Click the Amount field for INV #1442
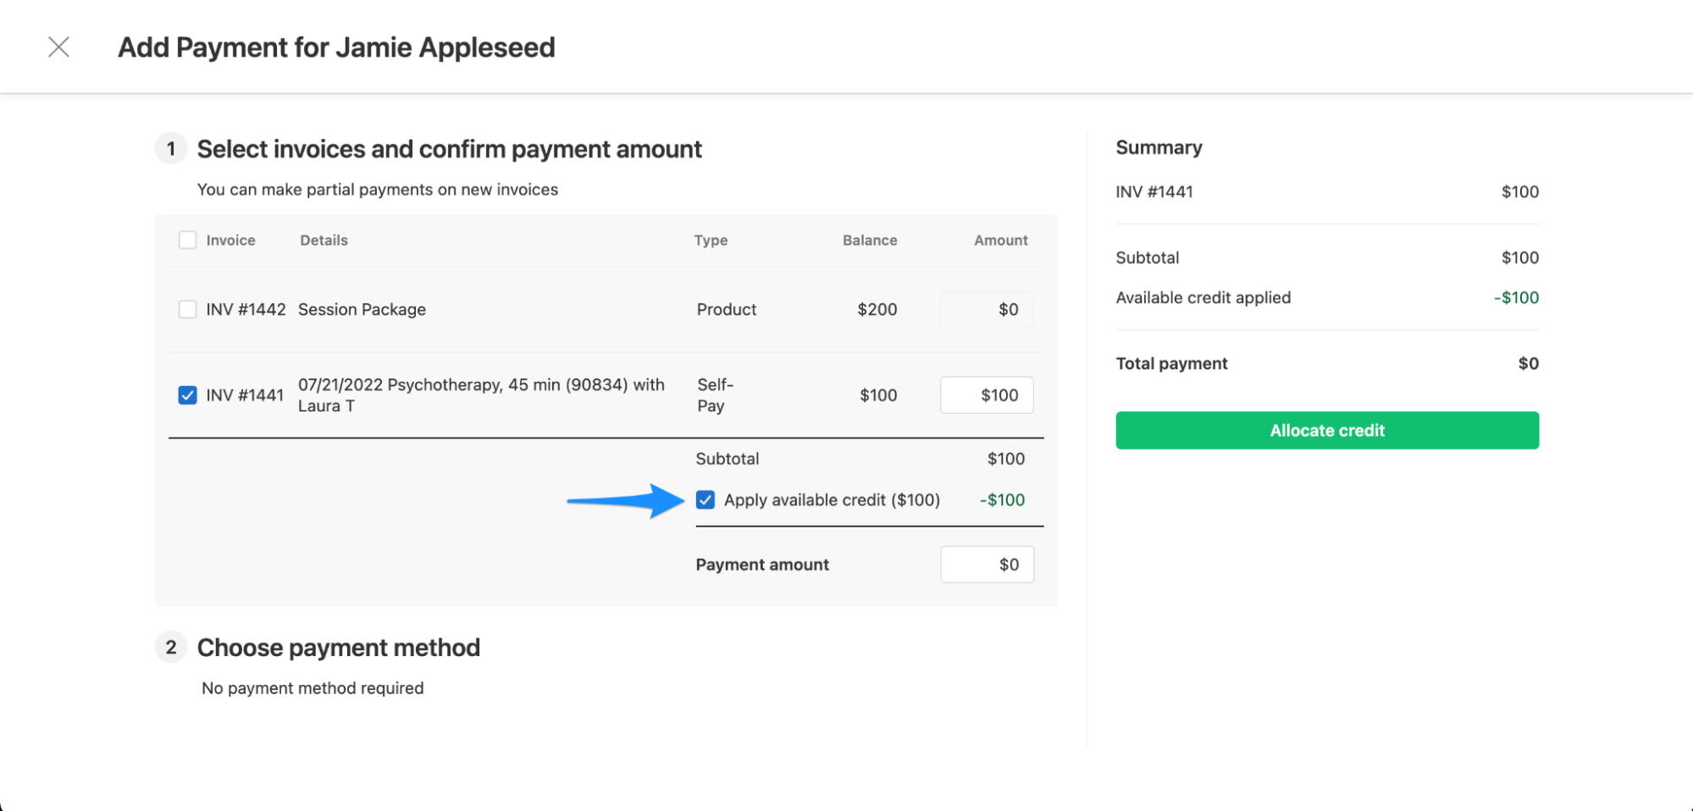 (986, 309)
